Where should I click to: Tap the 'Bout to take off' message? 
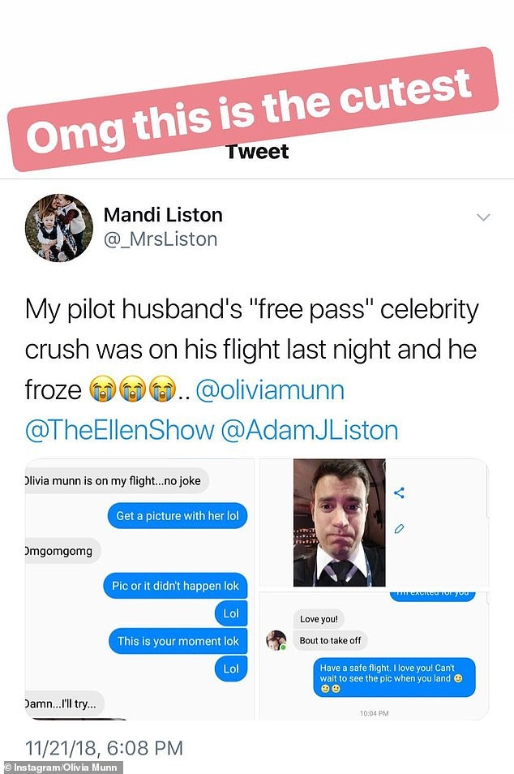[x=331, y=640]
